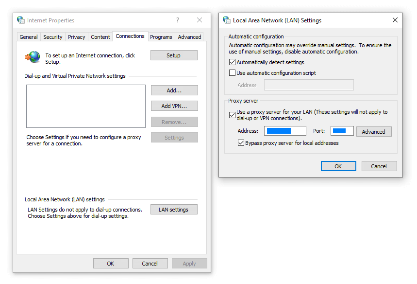Open LAN settings button
This screenshot has height=284, width=417.
174,210
